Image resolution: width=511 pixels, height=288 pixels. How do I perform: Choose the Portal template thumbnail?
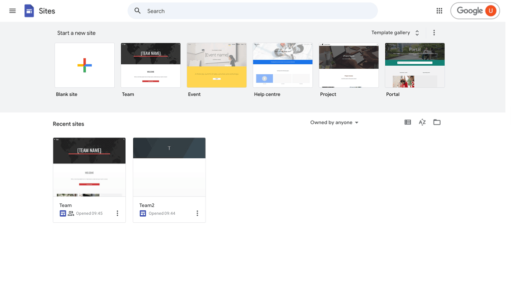[x=415, y=65]
